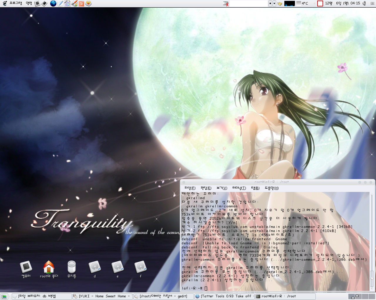
Task: Open the yellow smiley chat messenger
Action: click(88, 4)
